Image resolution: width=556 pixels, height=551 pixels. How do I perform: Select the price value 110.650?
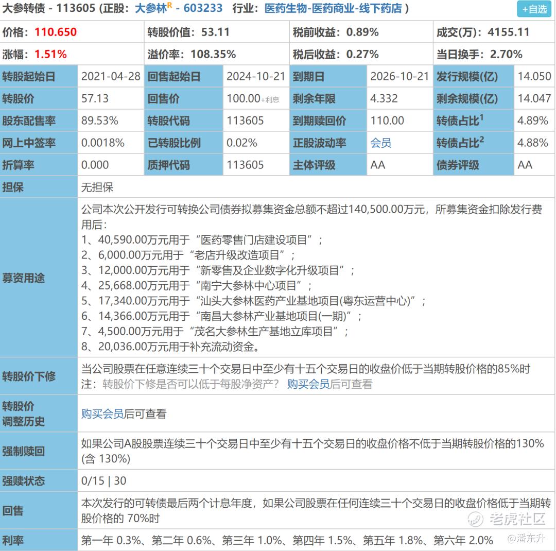pyautogui.click(x=56, y=32)
